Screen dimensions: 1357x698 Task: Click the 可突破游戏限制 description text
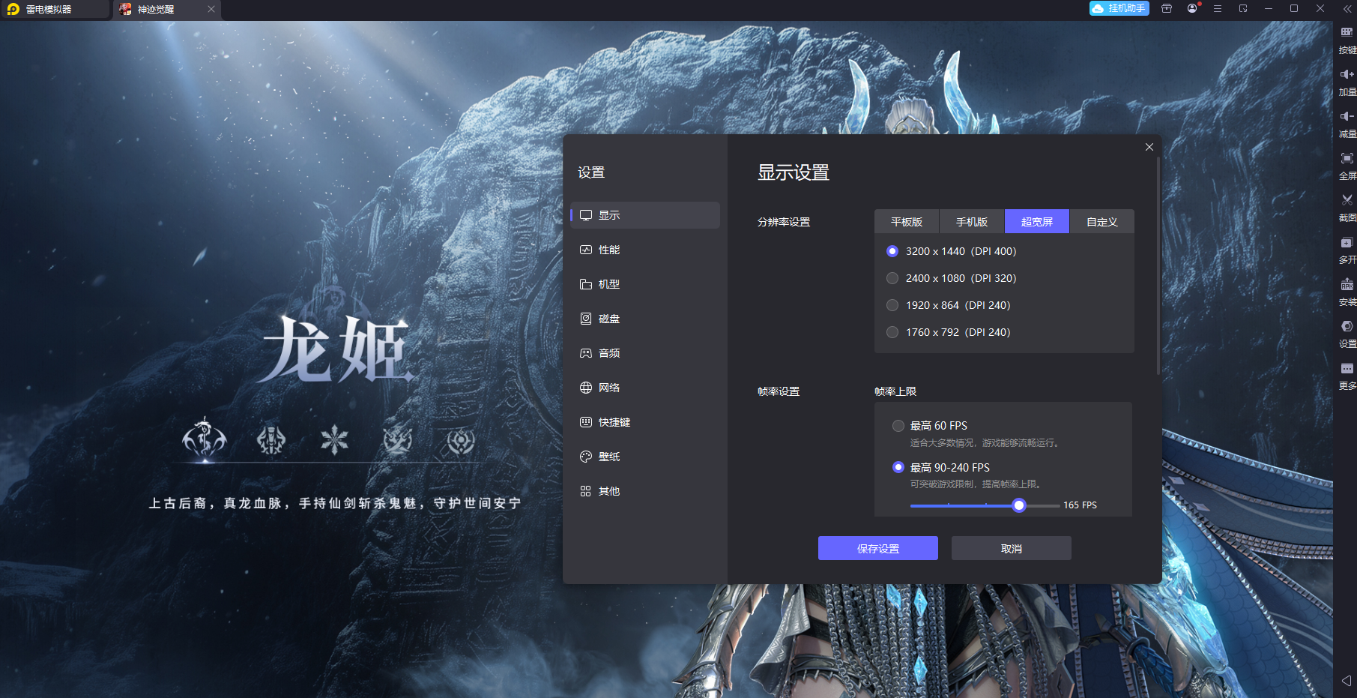976,484
